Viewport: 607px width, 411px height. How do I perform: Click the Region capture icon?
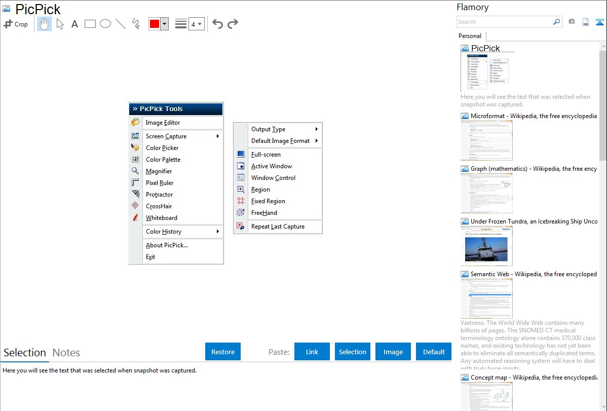[x=241, y=189]
